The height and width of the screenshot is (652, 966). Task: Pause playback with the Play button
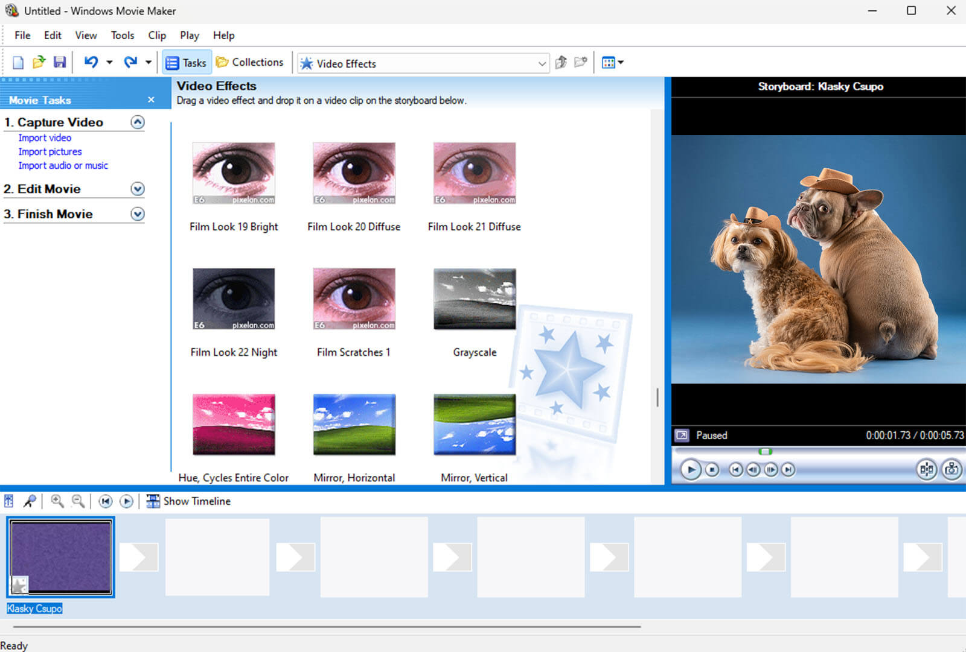click(x=690, y=470)
